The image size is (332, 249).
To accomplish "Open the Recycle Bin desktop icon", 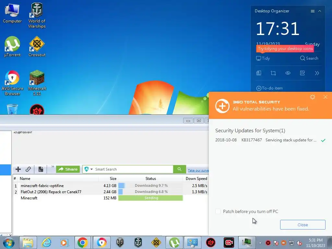I will click(12, 109).
